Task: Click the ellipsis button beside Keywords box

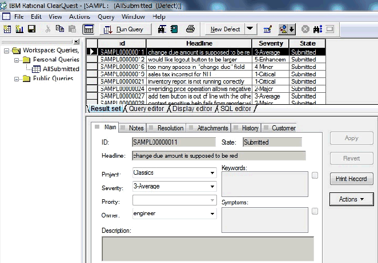Action: point(315,176)
